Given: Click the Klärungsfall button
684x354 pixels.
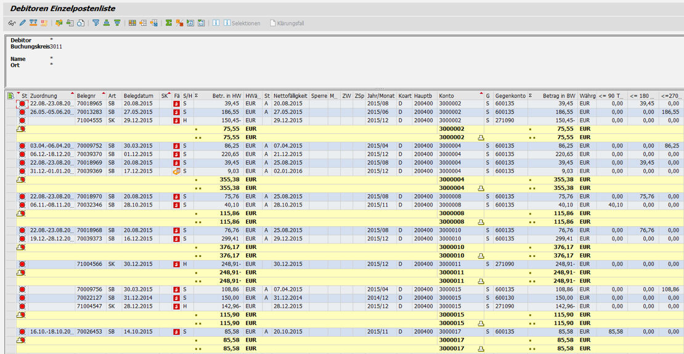Looking at the screenshot, I should point(286,23).
